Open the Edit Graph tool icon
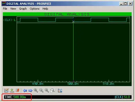The height and width of the screenshot is (102, 135). [x=7, y=90]
